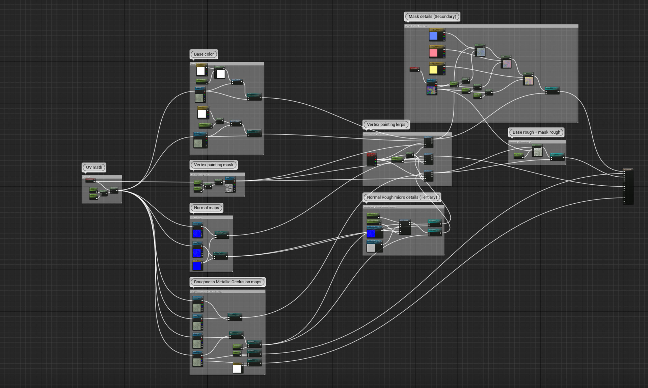Click the pink color parameter swatch
Image resolution: width=648 pixels, height=388 pixels.
pos(433,53)
